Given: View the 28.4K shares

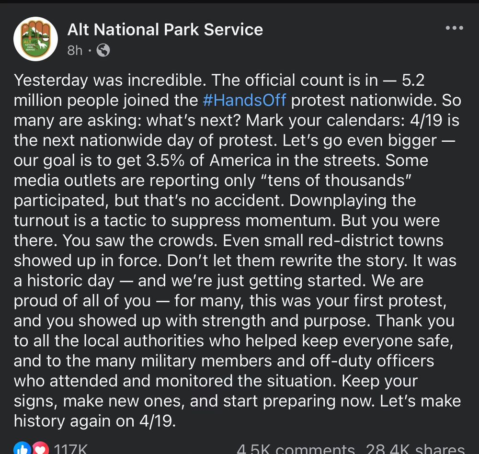Looking at the screenshot, I should (x=415, y=449).
